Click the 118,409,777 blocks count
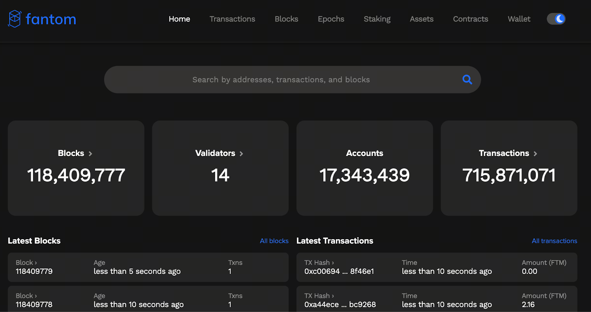The height and width of the screenshot is (312, 591). [76, 175]
